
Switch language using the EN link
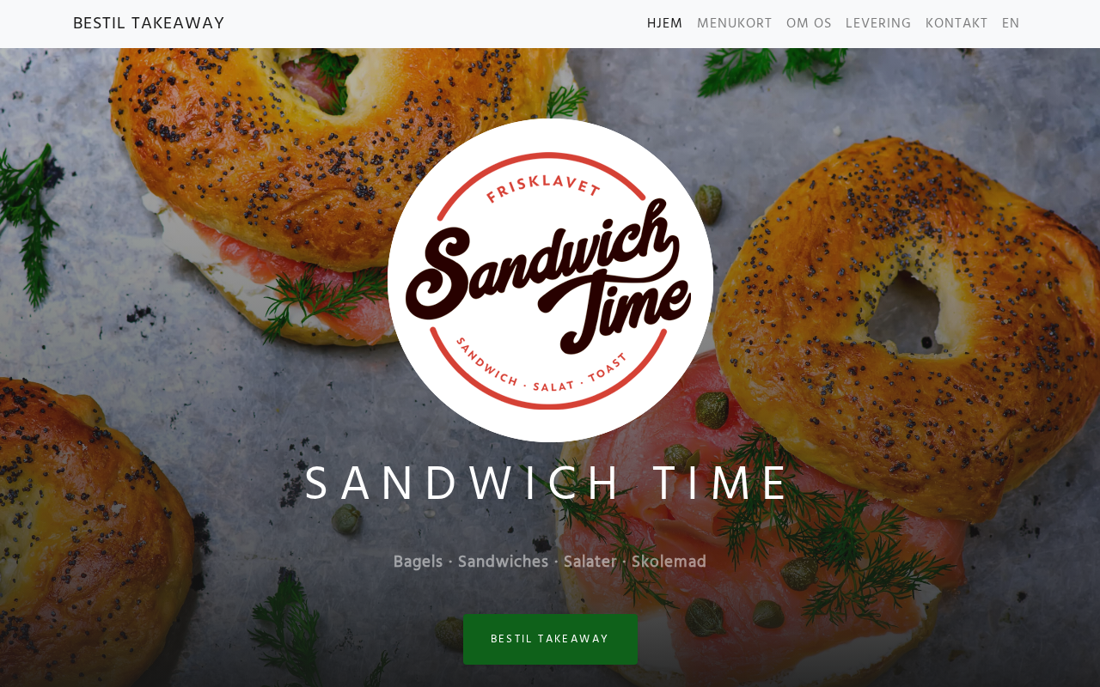1011,24
